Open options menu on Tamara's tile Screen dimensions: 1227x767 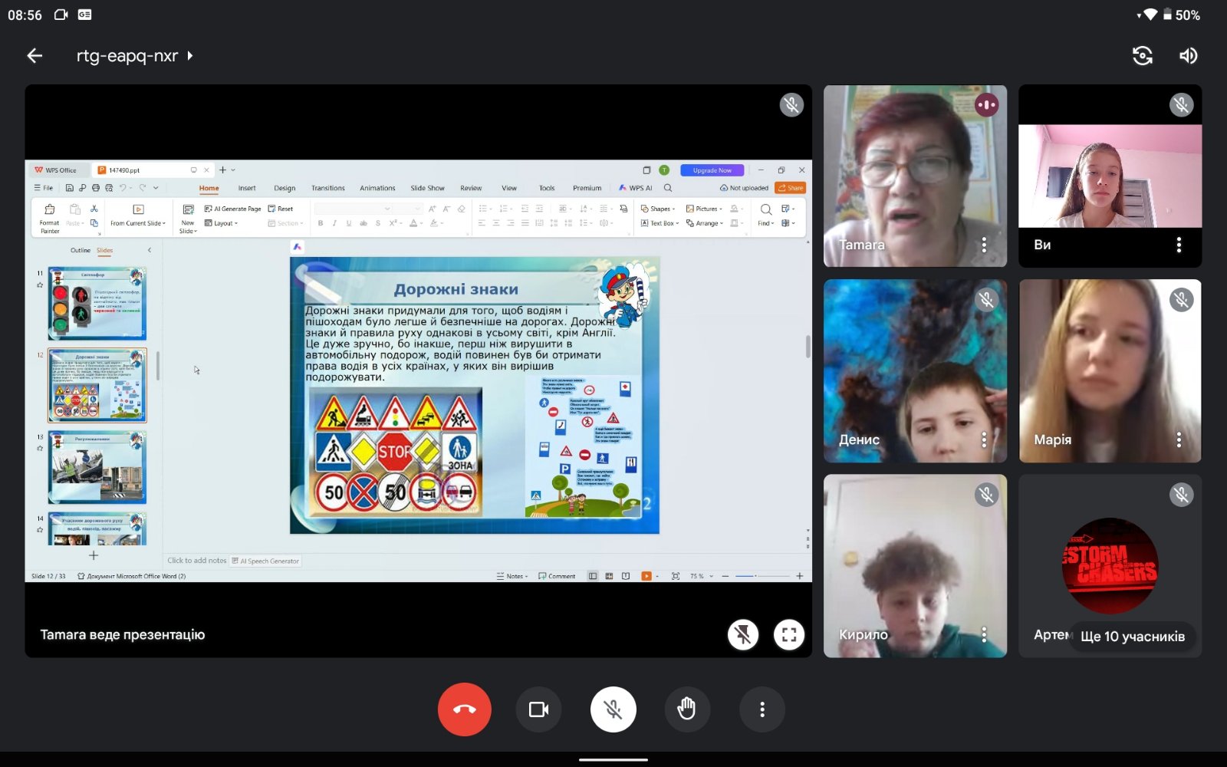click(x=984, y=245)
